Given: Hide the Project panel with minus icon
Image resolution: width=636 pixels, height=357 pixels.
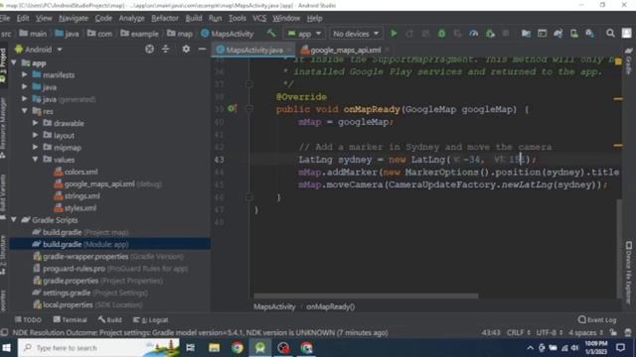Looking at the screenshot, I should click(x=202, y=50).
